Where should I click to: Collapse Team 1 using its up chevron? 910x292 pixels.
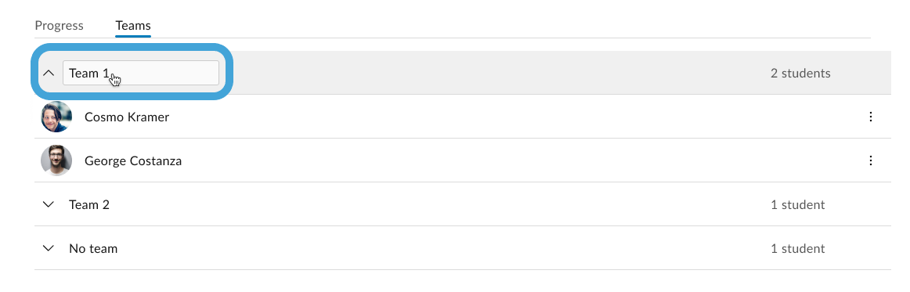[x=49, y=73]
